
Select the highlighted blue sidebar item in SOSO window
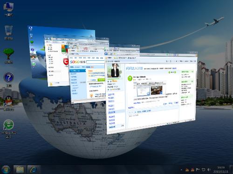[x=77, y=71]
